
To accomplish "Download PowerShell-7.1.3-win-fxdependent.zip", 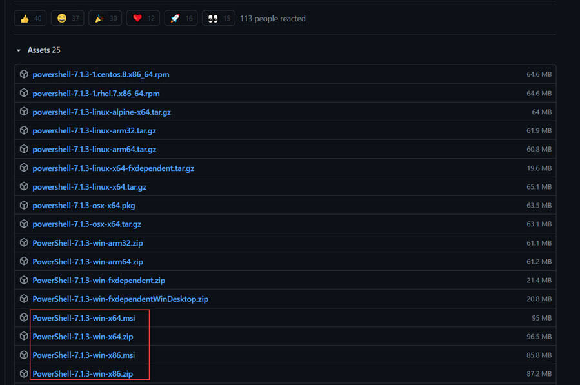I will 99,281.
